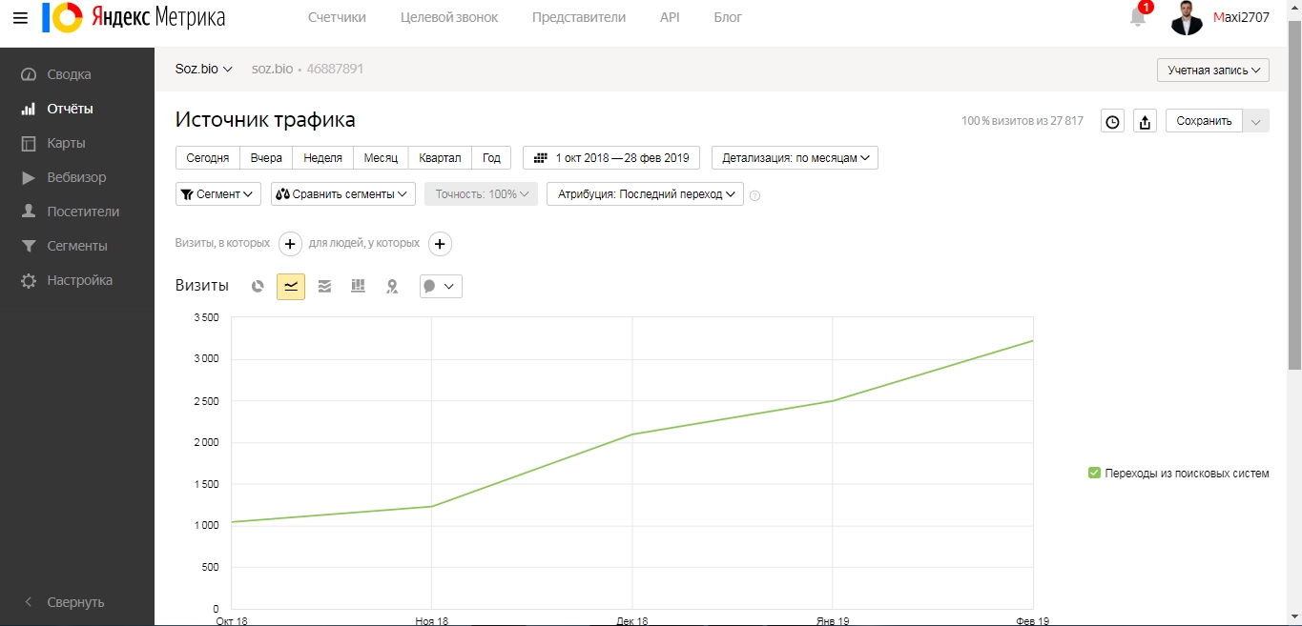
Task: Expand the Soz.bio counter dropdown
Action: coord(204,69)
